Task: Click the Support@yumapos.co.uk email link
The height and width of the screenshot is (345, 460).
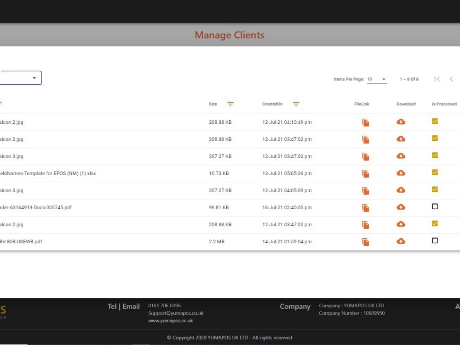Action: (176, 313)
